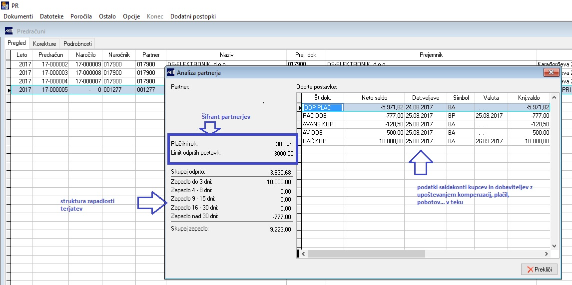572x285 pixels.
Task: Click the horizontal scrollbar thumb in dialog
Action: pyautogui.click(x=366, y=254)
